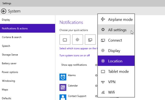Choose Connect from the popup list
This screenshot has width=165, height=100.
click(x=116, y=40)
